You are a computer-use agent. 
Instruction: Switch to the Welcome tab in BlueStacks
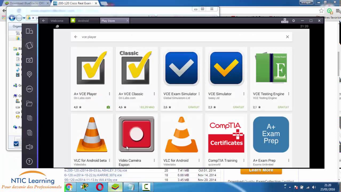point(57,21)
